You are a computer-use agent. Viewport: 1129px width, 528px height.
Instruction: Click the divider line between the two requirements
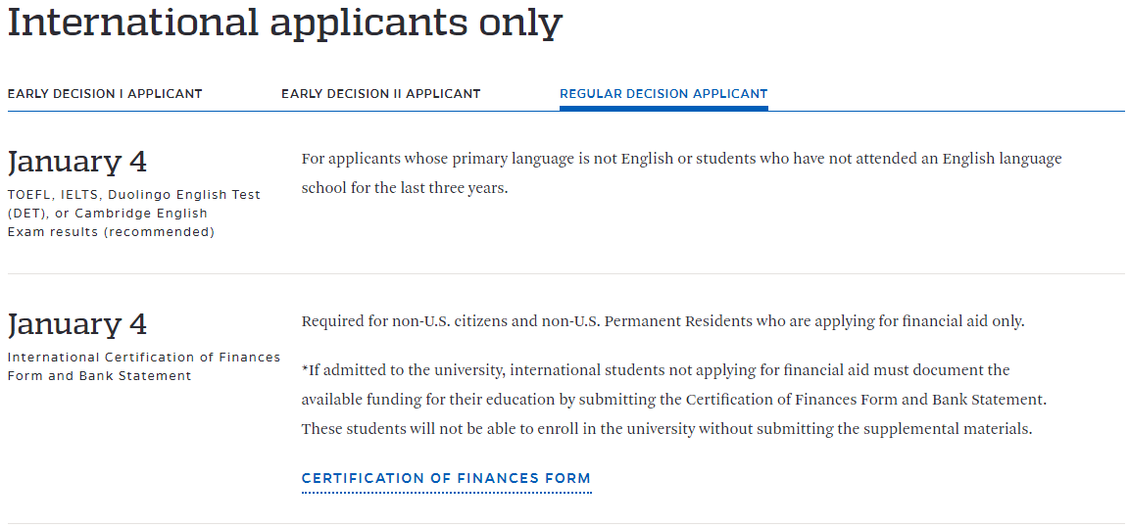point(564,274)
